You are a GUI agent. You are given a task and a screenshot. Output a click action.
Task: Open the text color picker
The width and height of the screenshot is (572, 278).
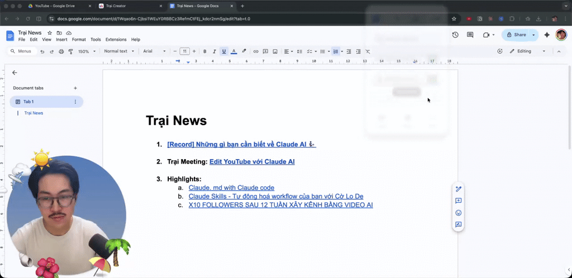[234, 51]
